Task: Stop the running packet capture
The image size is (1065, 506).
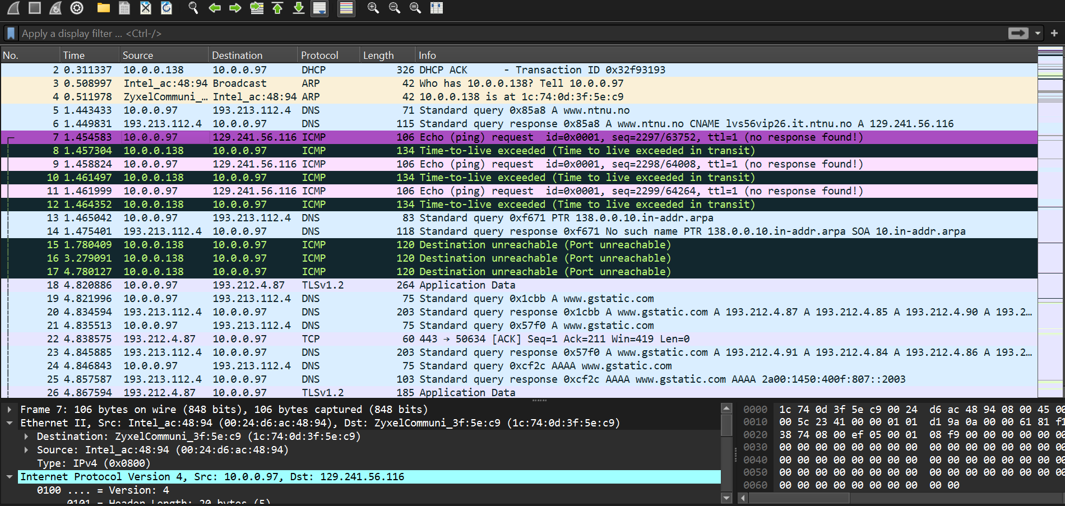Action: pyautogui.click(x=34, y=8)
